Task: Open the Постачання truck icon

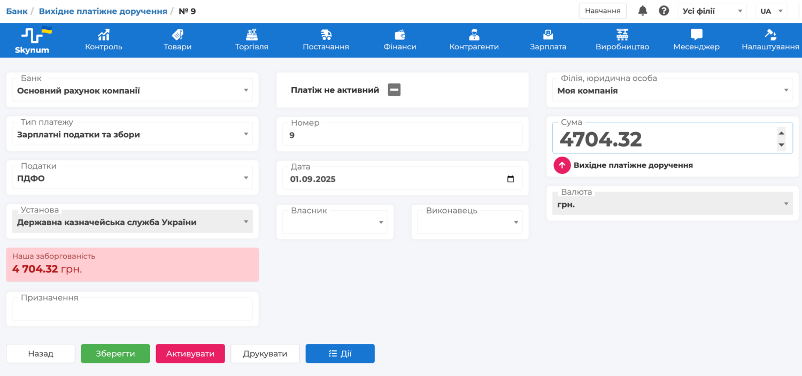Action: point(326,35)
